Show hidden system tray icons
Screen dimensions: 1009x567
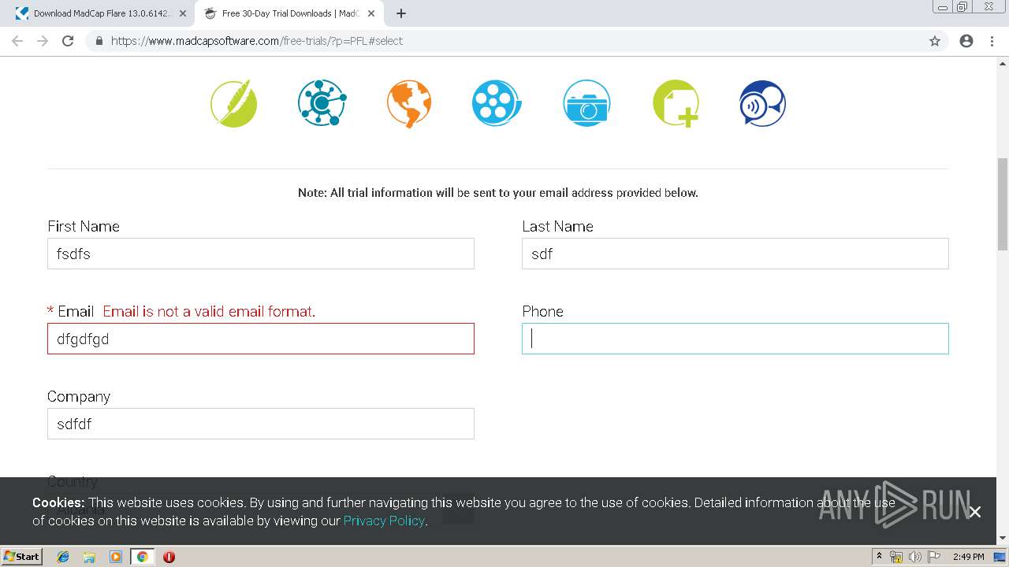880,557
